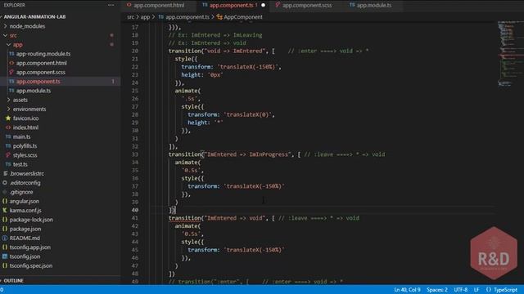
Task: Open angular.json file
Action: pos(25,202)
